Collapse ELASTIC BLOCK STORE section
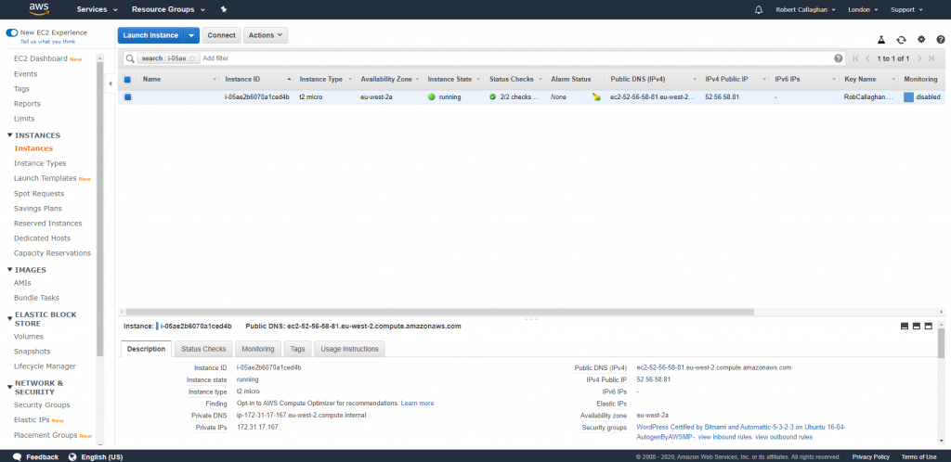This screenshot has width=951, height=462. pos(9,317)
